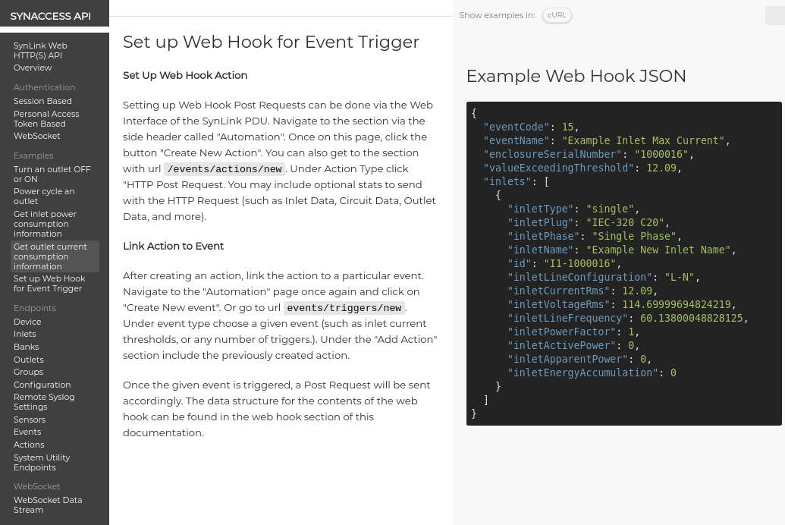785x525 pixels.
Task: Open SynLink Web HTTP(S) API Overview
Action: click(40, 57)
